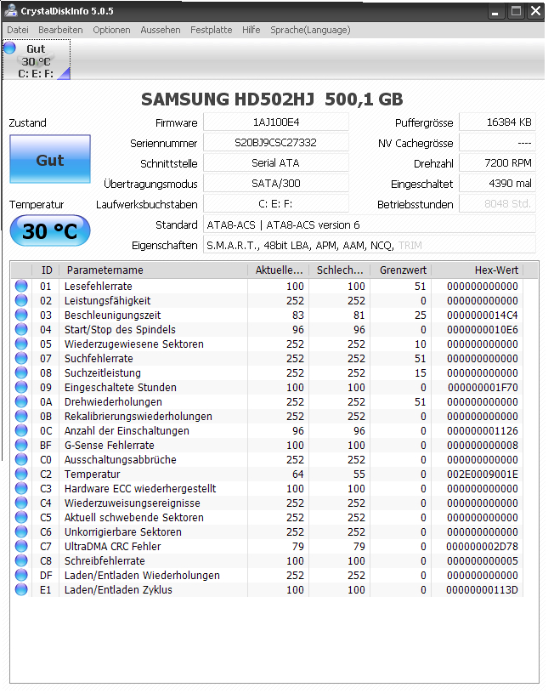Click the status orb for Rekalibrierungswiederholungen
554x699 pixels.
[x=21, y=416]
